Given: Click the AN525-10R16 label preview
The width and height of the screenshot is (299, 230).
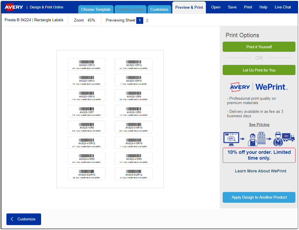Looking at the screenshot, I should 133,80.
